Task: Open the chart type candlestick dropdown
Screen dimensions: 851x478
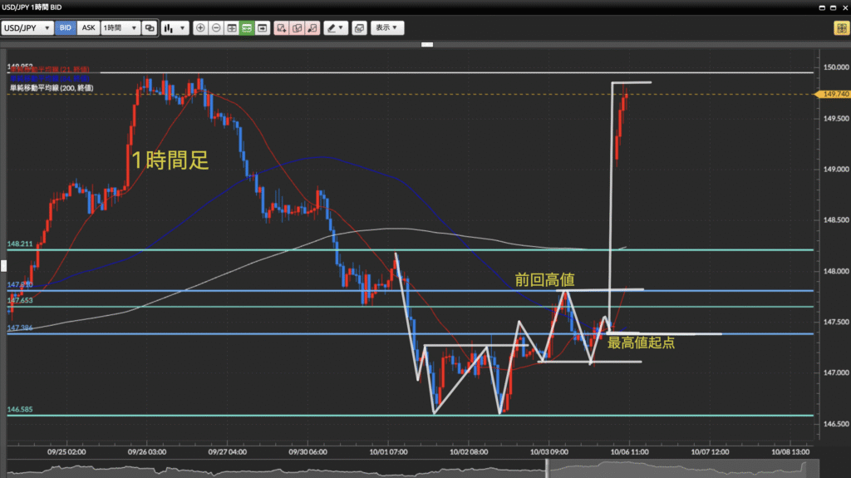Action: [x=174, y=27]
